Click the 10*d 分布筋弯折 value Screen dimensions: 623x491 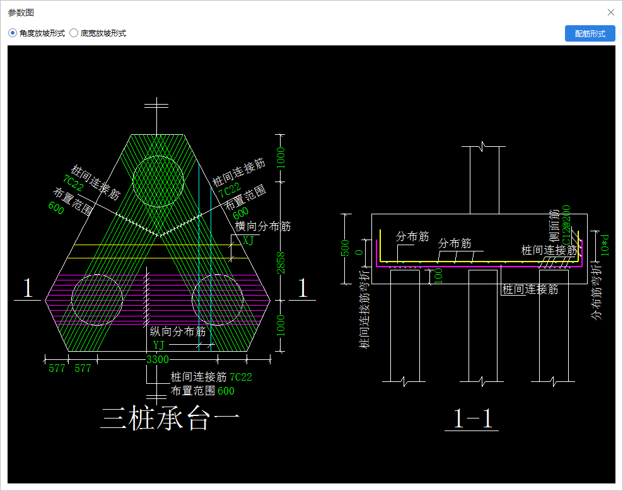click(605, 245)
